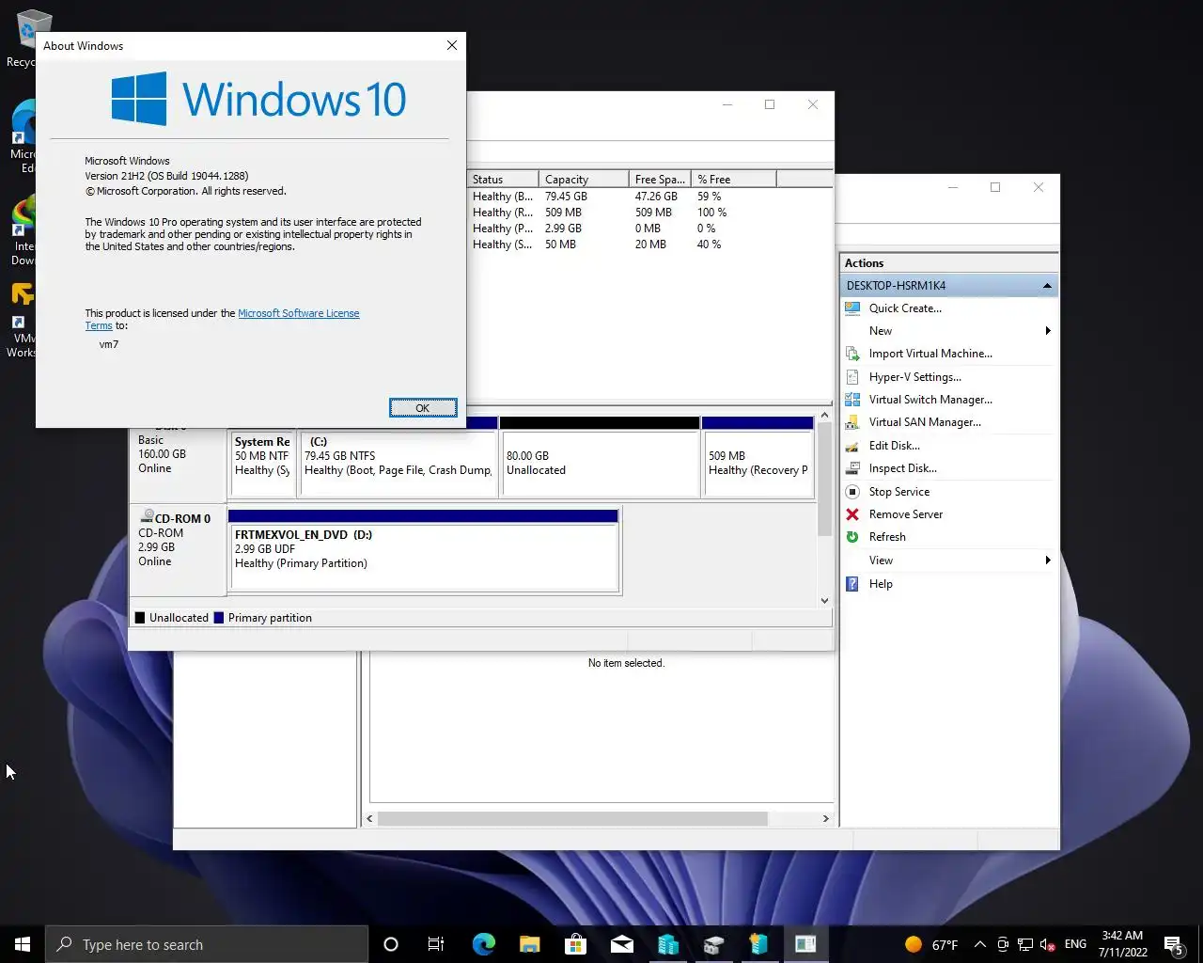Click OK in About Windows dialog
This screenshot has width=1203, height=963.
pos(423,408)
